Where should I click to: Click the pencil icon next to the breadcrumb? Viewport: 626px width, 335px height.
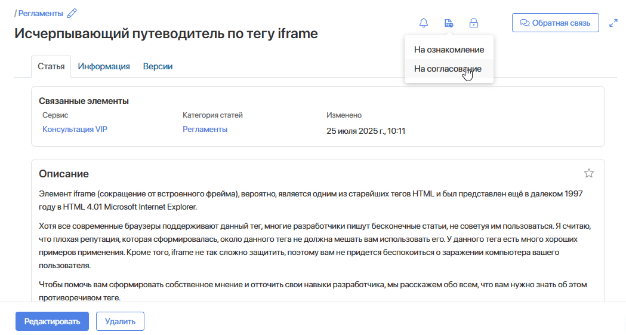coord(72,13)
